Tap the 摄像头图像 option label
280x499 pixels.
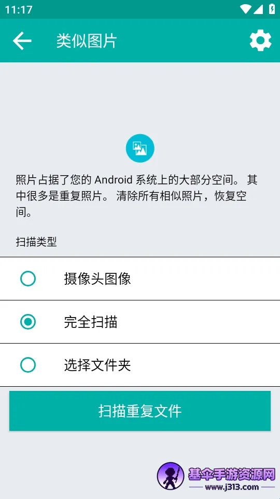pos(97,279)
